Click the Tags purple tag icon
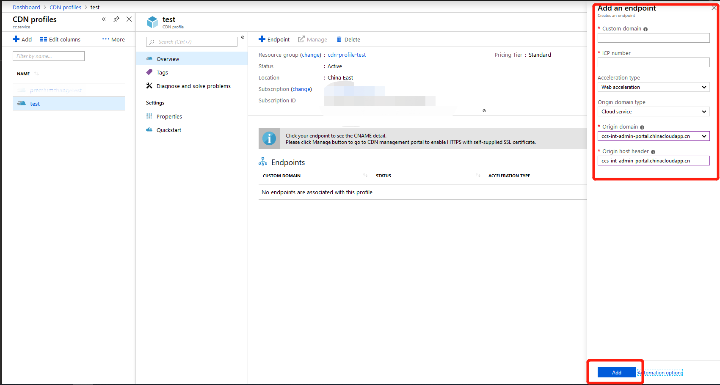This screenshot has width=720, height=385. tap(149, 72)
